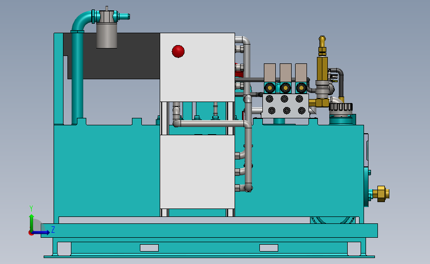Select the red knob on upper cabinet

(x=178, y=51)
